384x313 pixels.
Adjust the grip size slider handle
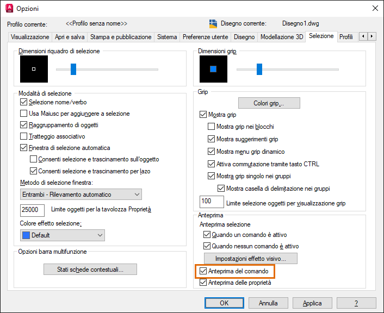tap(259, 69)
